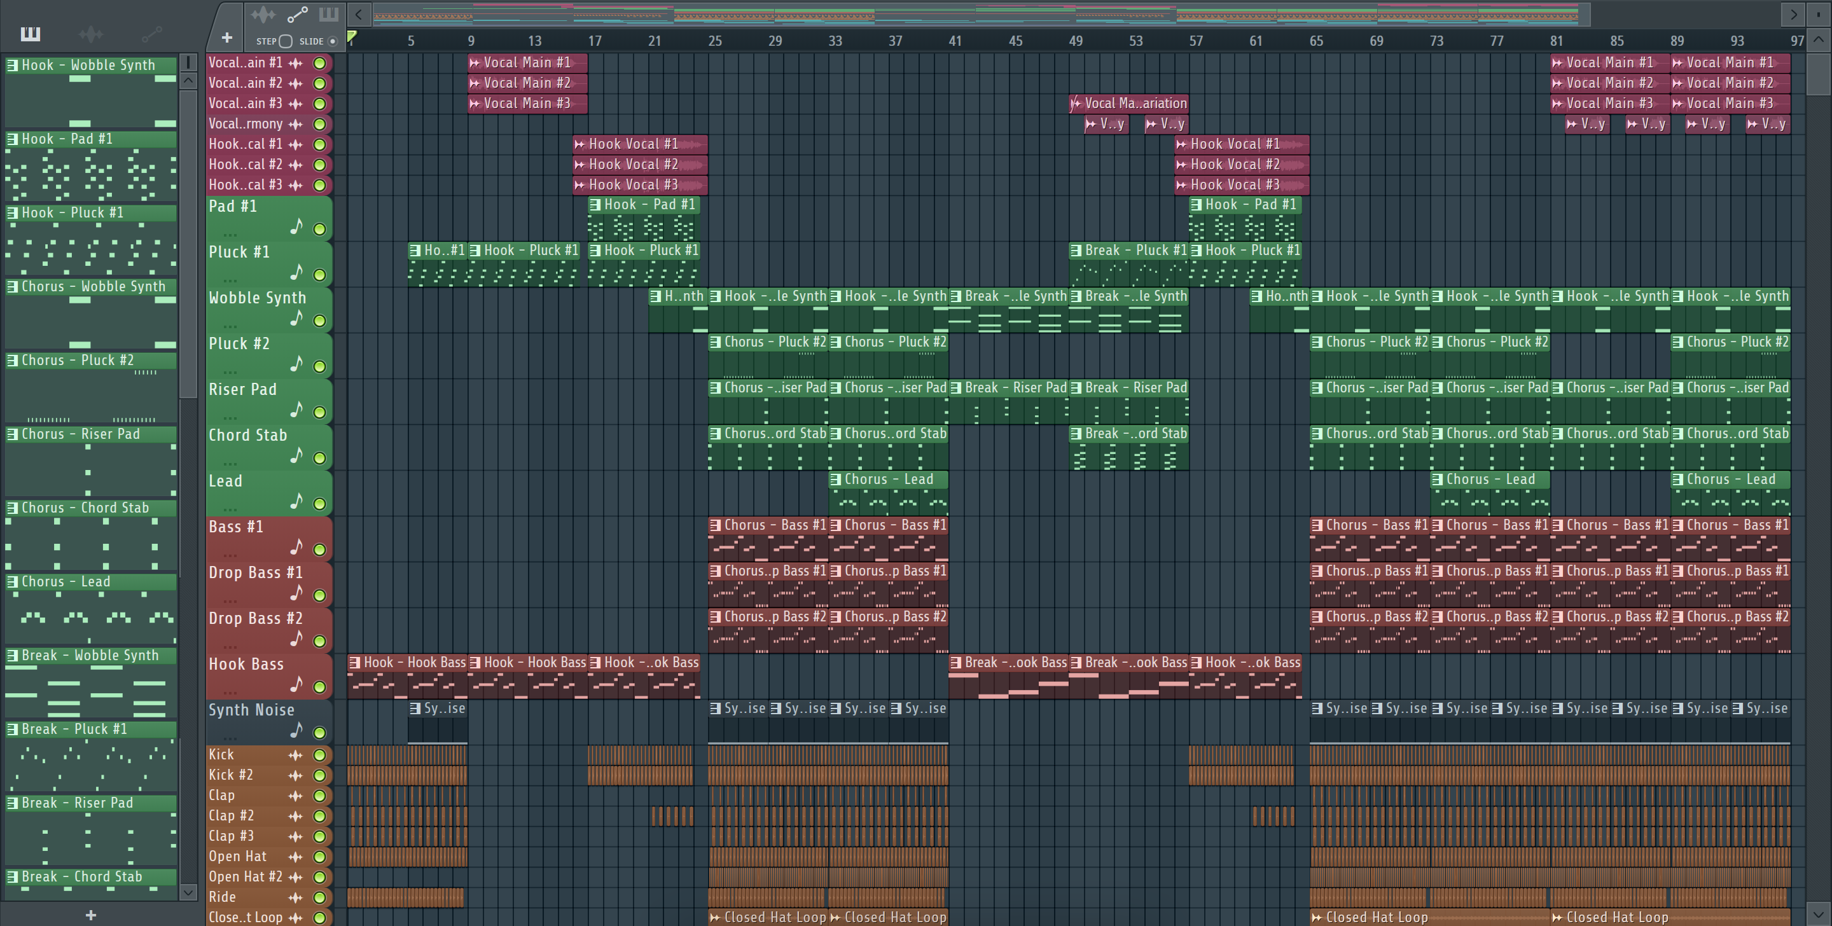This screenshot has width=1832, height=926.
Task: Click the waveform icon on Vocal..rmony track
Action: pos(296,125)
